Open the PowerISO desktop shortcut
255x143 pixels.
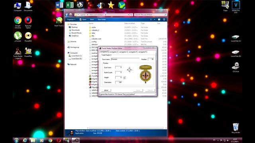(28, 37)
